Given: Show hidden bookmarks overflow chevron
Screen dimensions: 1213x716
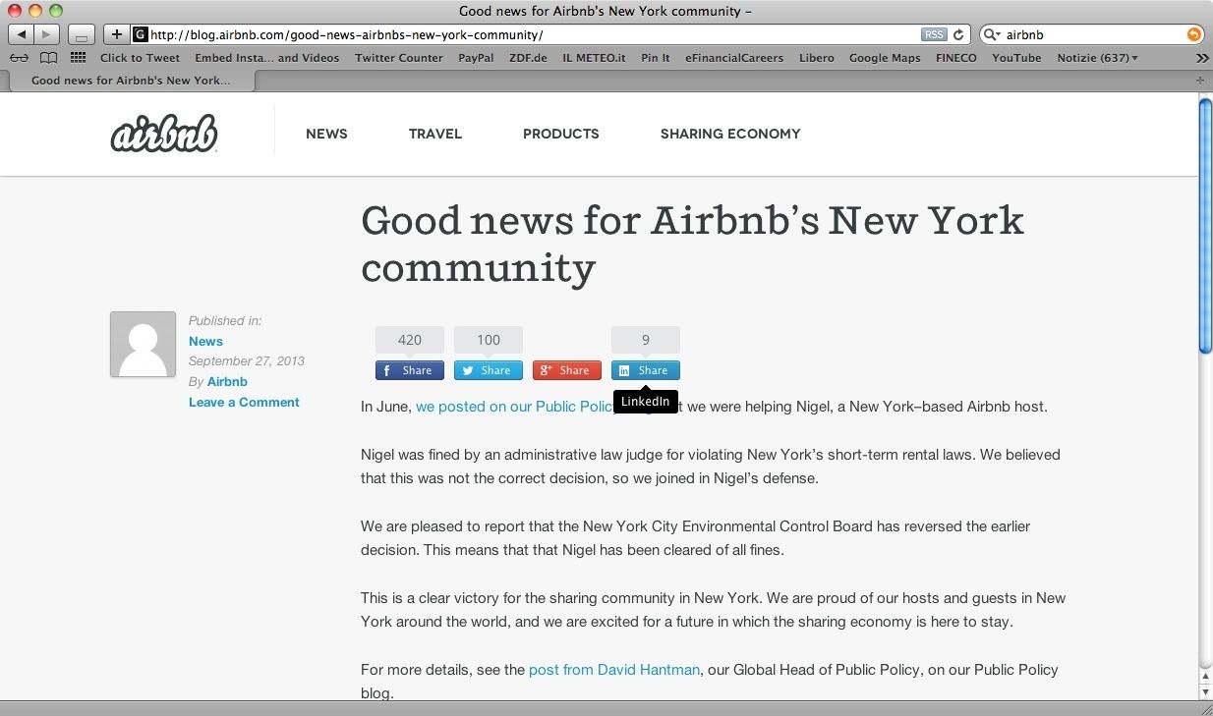Looking at the screenshot, I should (1201, 58).
